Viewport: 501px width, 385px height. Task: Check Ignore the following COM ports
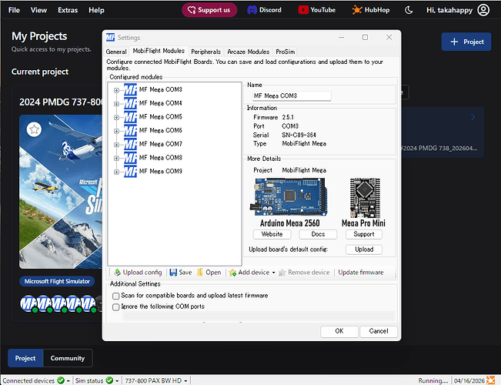click(116, 307)
